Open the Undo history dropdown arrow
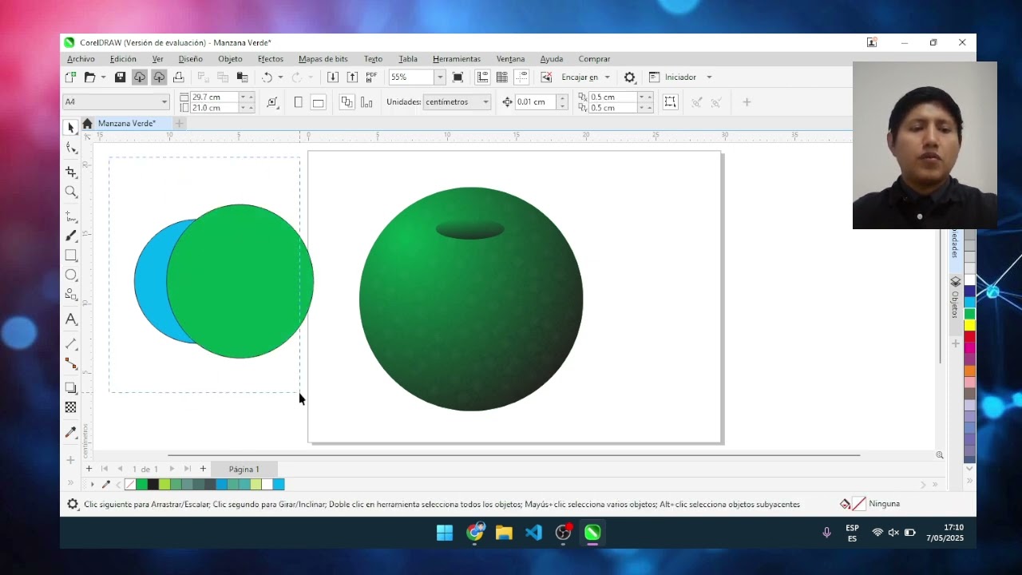 pos(280,77)
